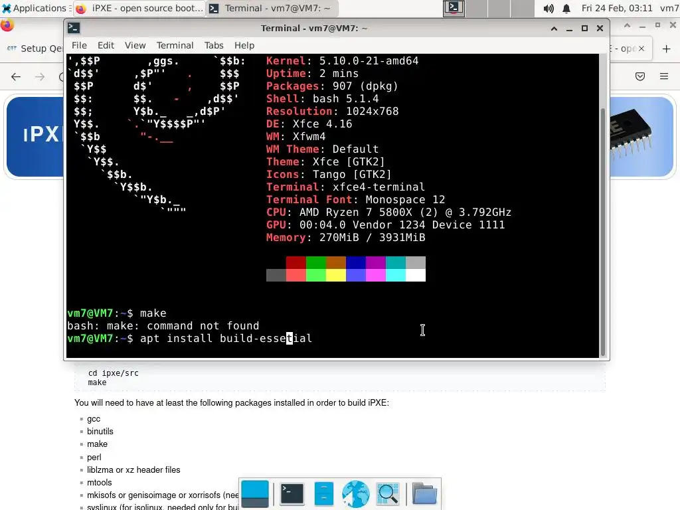This screenshot has height=510, width=680.
Task: Click the 'mtools' list item
Action: [100, 483]
